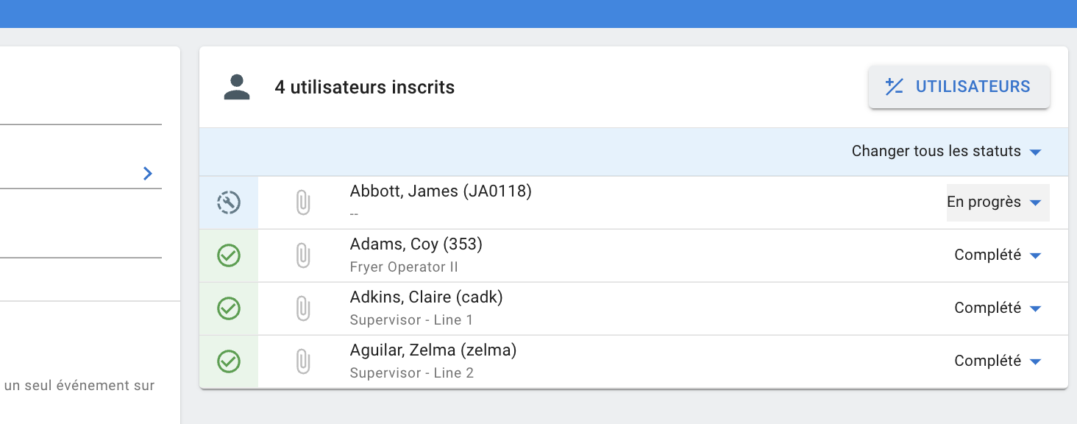Click the green completed checkmark for Adkins, Claire
This screenshot has width=1077, height=424.
pyautogui.click(x=229, y=308)
